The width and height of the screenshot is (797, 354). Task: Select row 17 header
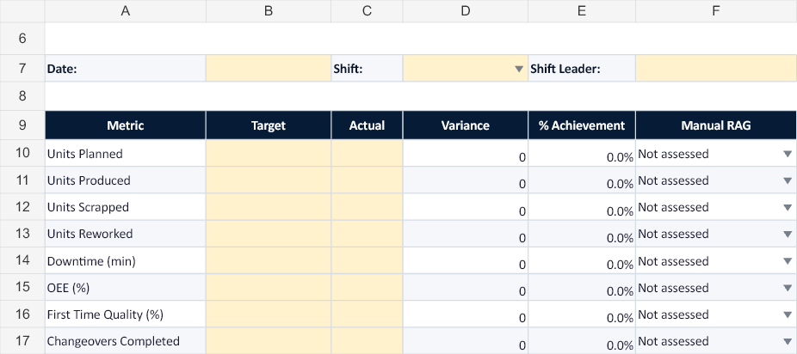tap(22, 341)
